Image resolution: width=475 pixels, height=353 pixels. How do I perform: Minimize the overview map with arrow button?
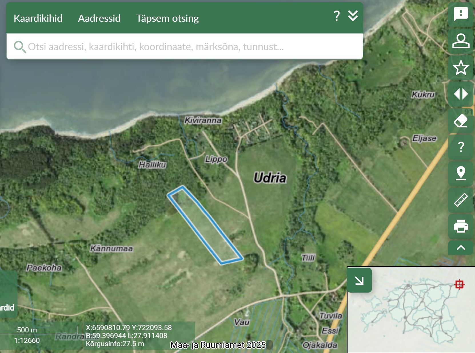coord(359,280)
